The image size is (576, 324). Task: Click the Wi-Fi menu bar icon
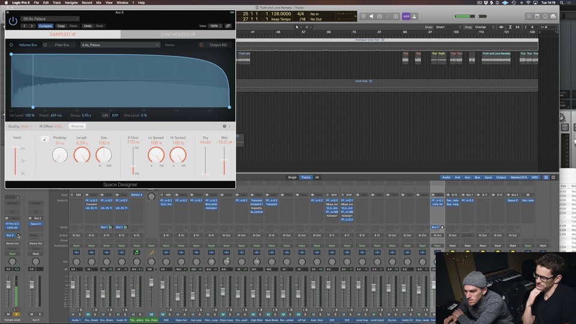tap(528, 2)
